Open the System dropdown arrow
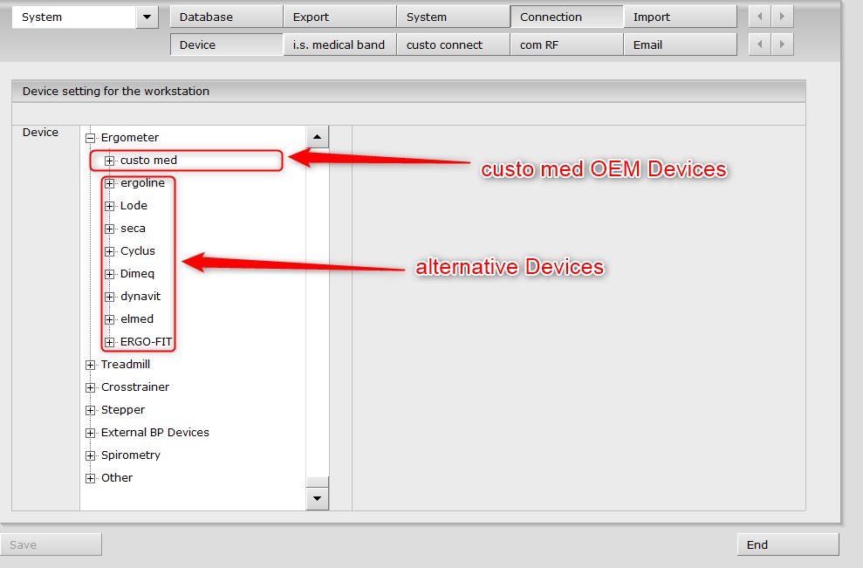This screenshot has width=863, height=568. 147,17
